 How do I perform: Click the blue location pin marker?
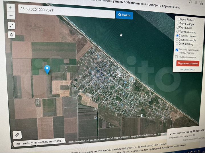(x=47, y=69)
